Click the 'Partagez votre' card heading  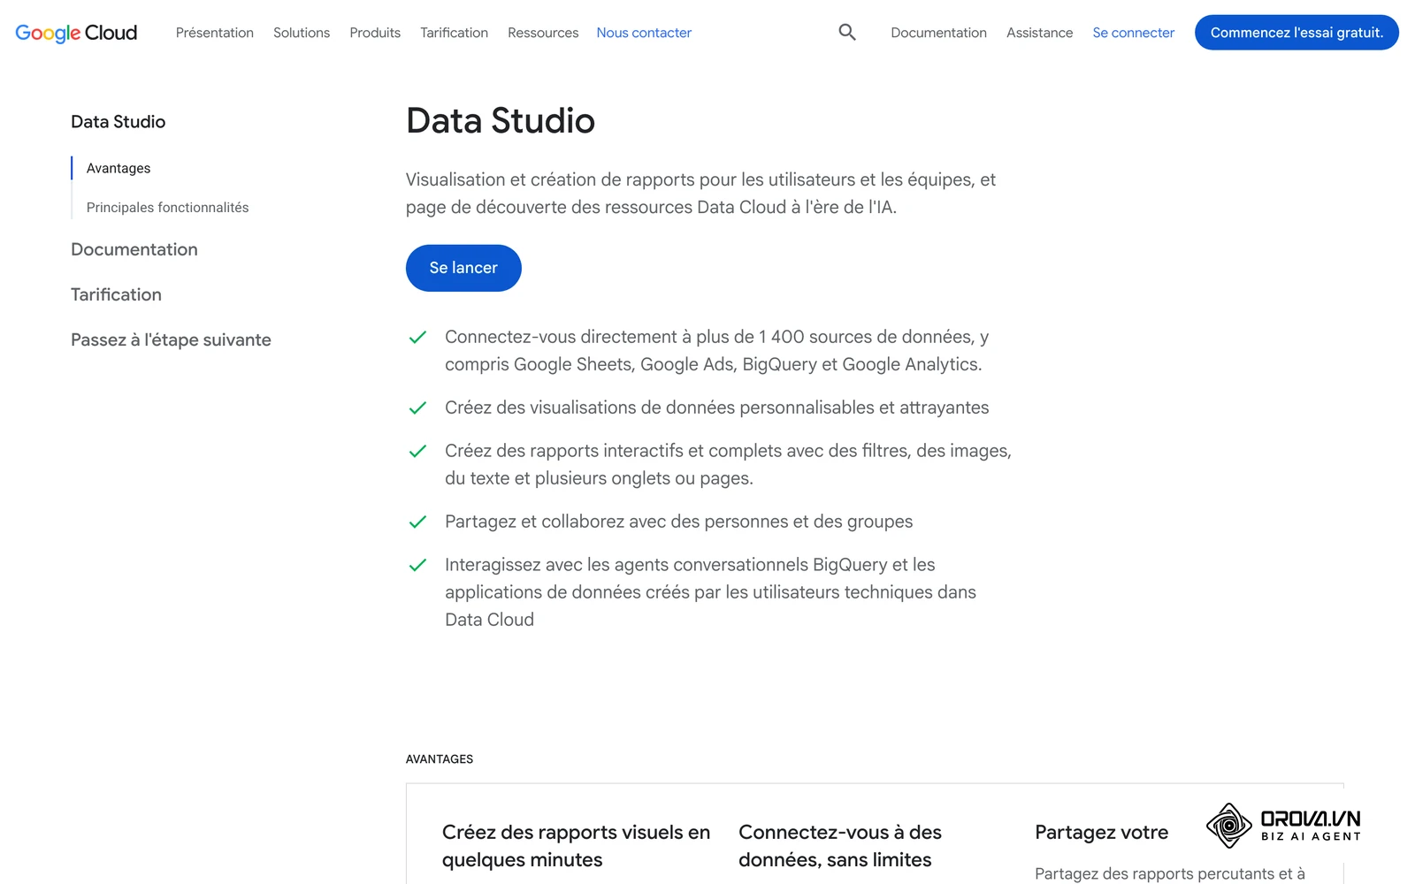(x=1101, y=833)
